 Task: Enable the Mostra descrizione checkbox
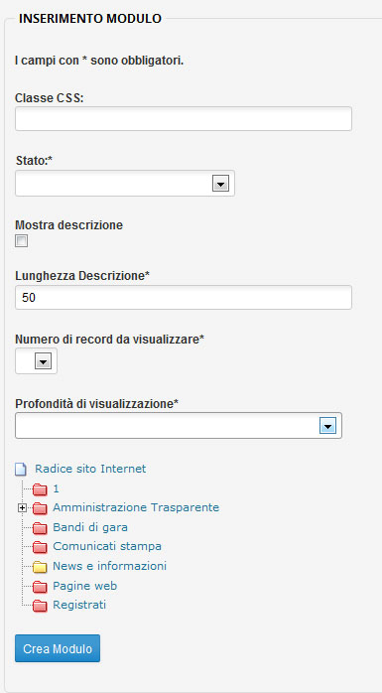[x=21, y=241]
